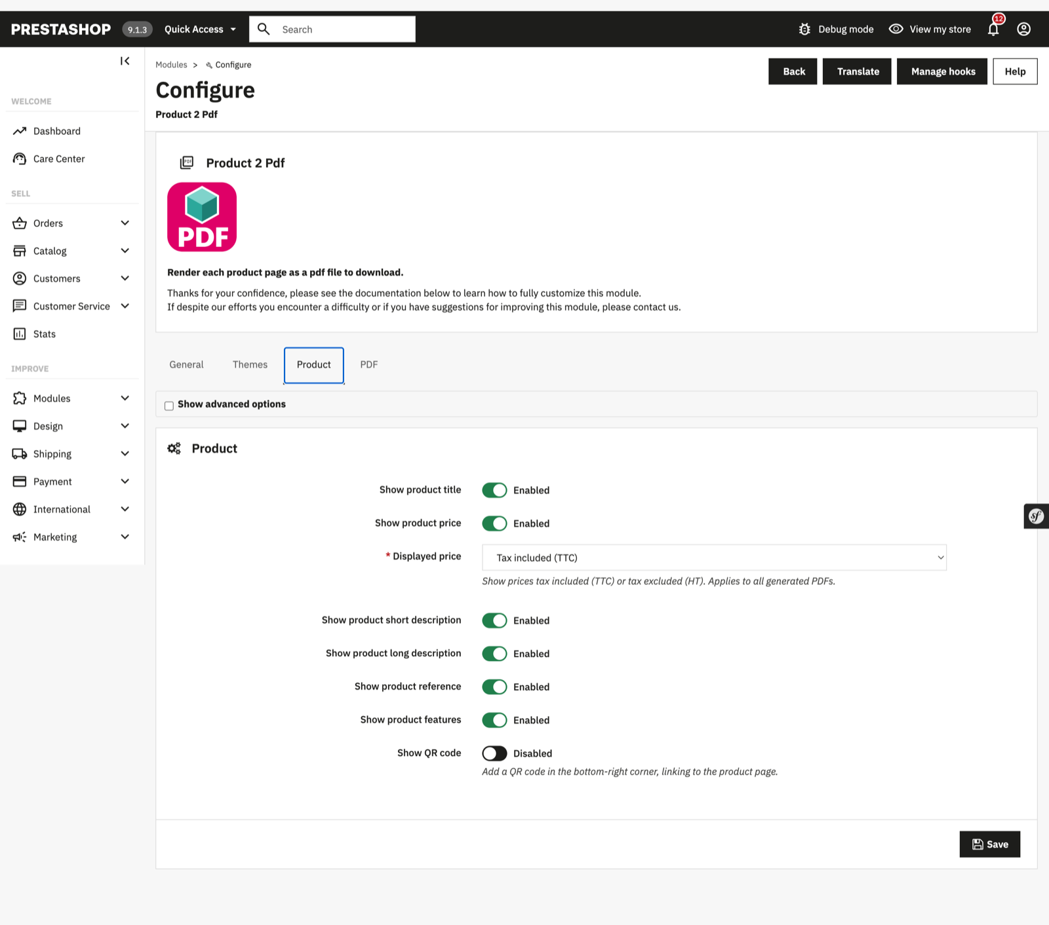Image resolution: width=1049 pixels, height=925 pixels.
Task: Disable Show product short description
Action: [494, 620]
